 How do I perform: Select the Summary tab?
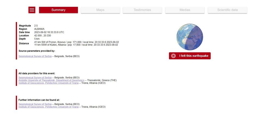pos(58,10)
